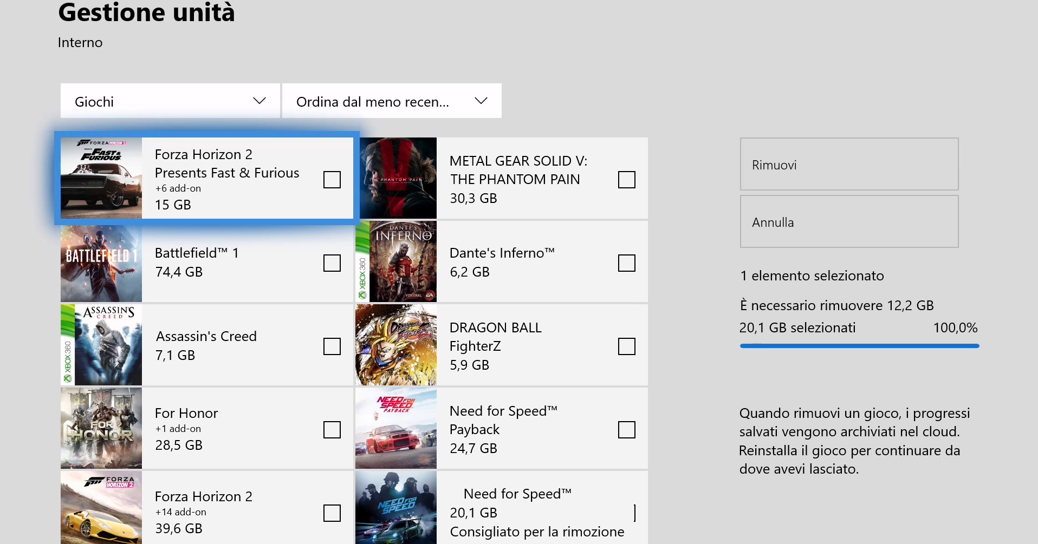Click the 'Gestione unità' heading

click(146, 12)
